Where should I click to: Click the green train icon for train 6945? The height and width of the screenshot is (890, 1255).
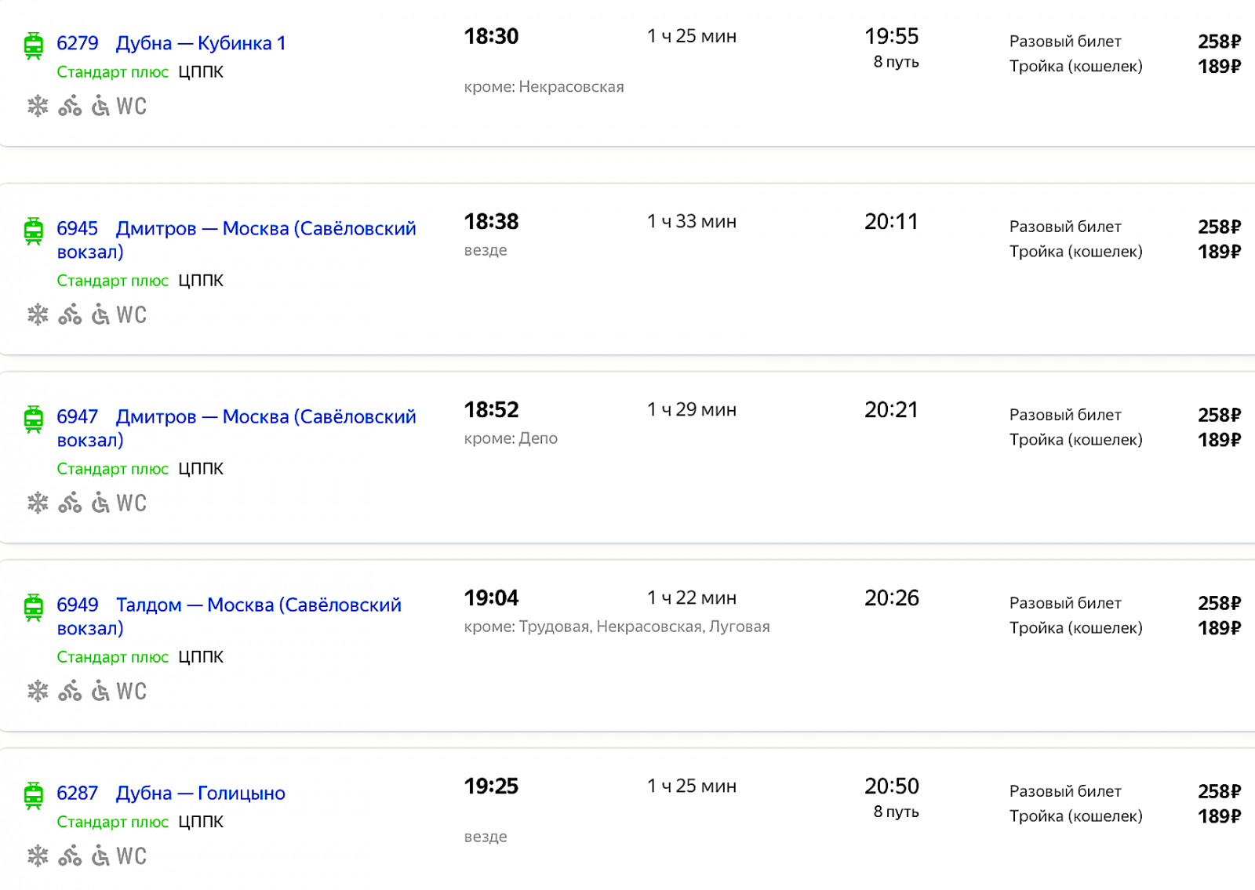point(34,231)
